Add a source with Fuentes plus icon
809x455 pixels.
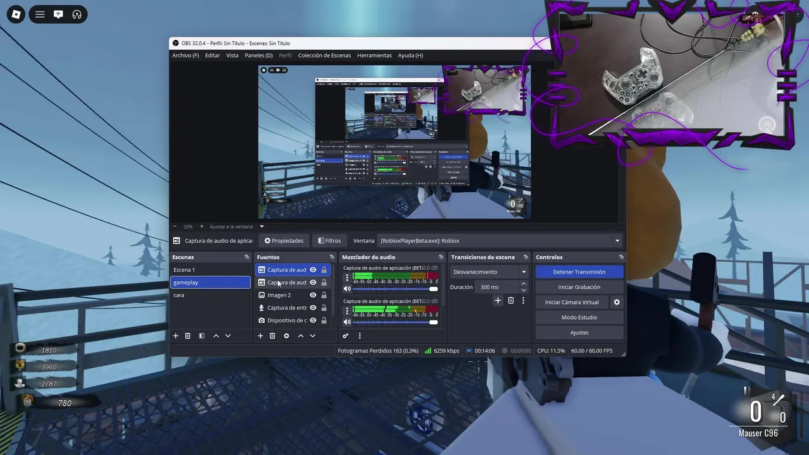[260, 336]
